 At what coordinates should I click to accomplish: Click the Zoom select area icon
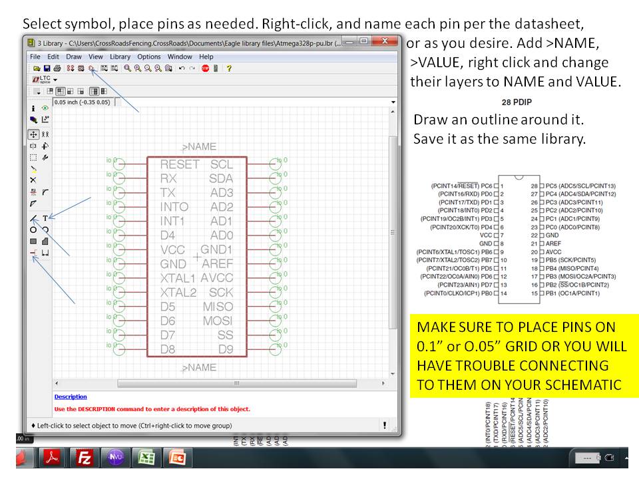pyautogui.click(x=168, y=69)
